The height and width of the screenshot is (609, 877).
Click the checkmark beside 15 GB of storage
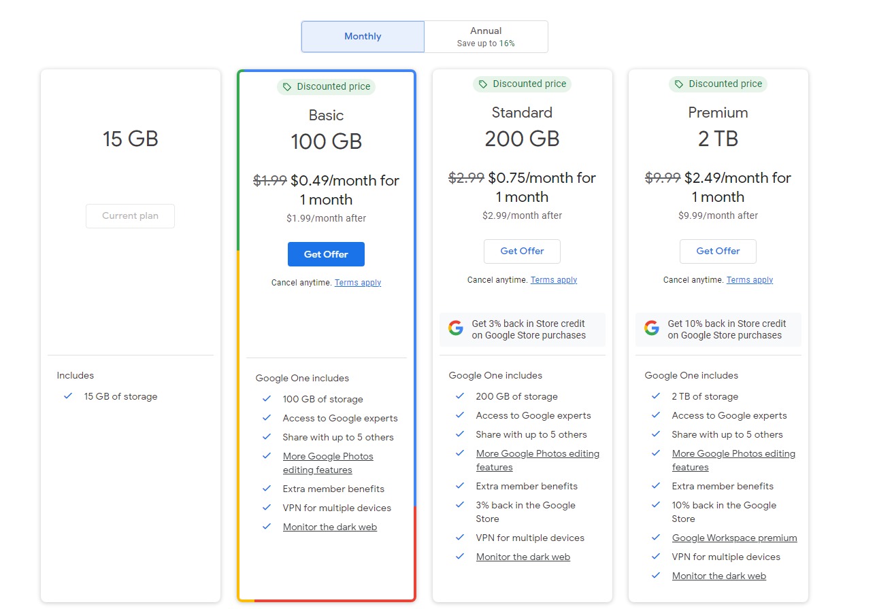coord(68,396)
